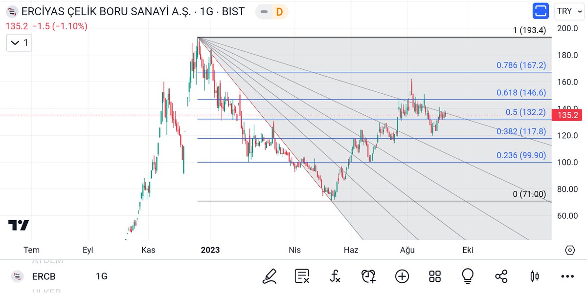Open the object tree list icon
Screen dimensions: 587x293
(302, 276)
